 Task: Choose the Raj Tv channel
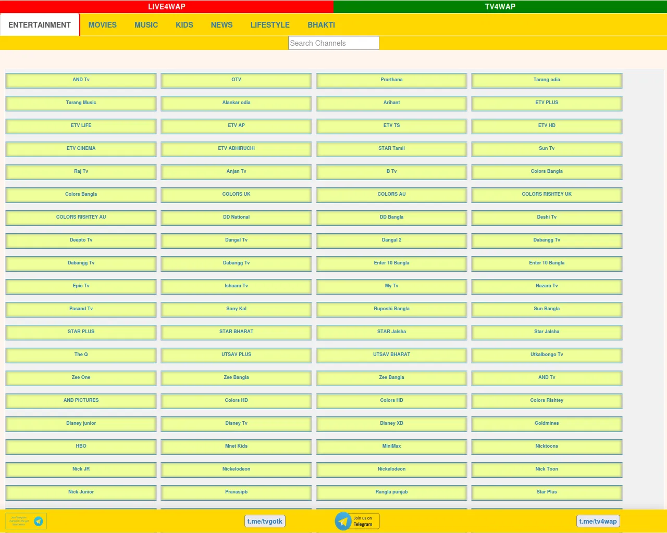pos(81,172)
